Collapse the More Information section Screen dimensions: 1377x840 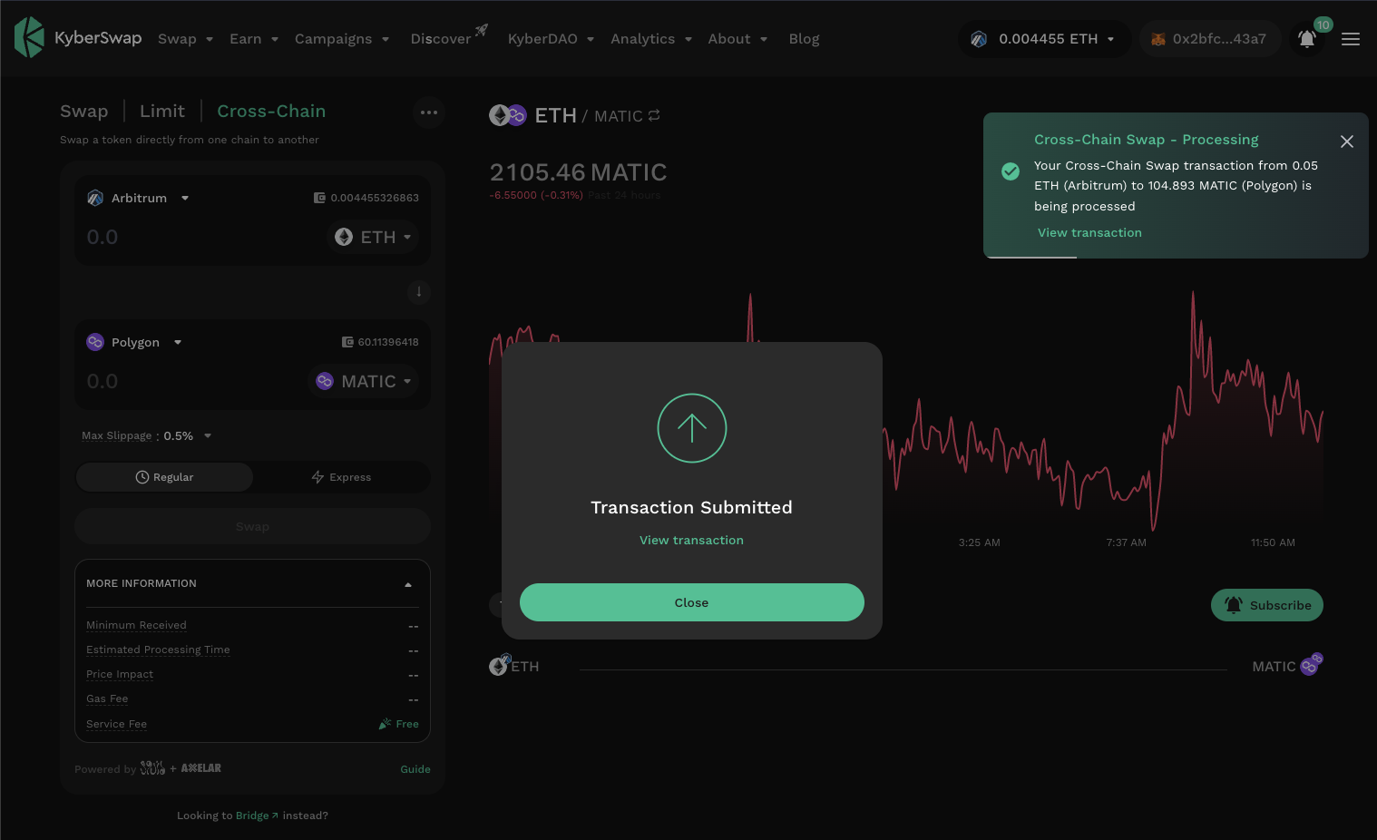(x=407, y=584)
